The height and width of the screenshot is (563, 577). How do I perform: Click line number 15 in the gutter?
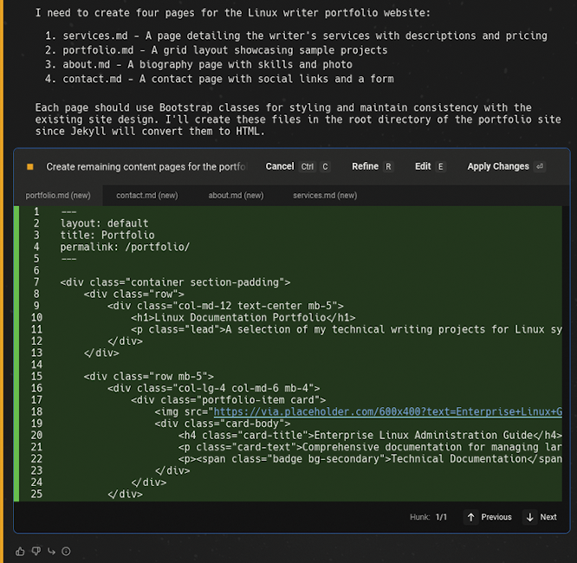(36, 376)
